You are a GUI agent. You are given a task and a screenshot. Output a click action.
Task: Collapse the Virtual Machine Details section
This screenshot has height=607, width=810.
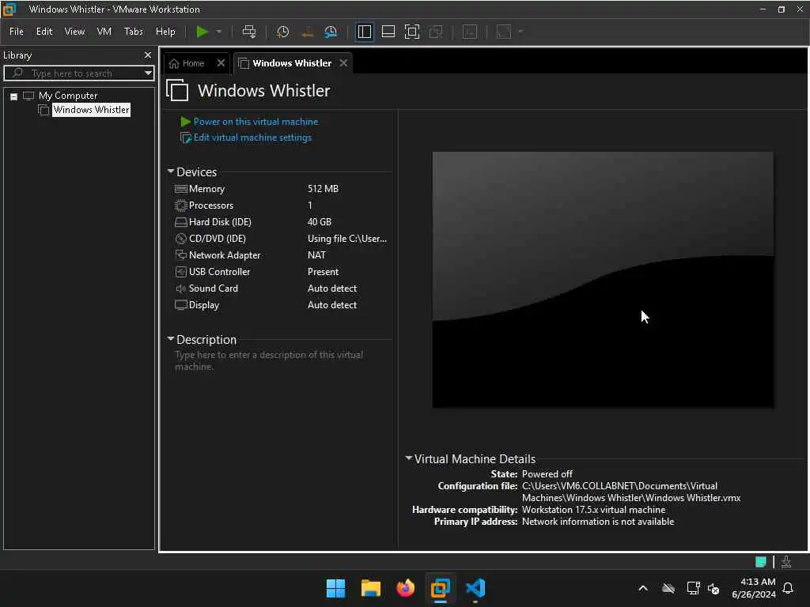(409, 458)
